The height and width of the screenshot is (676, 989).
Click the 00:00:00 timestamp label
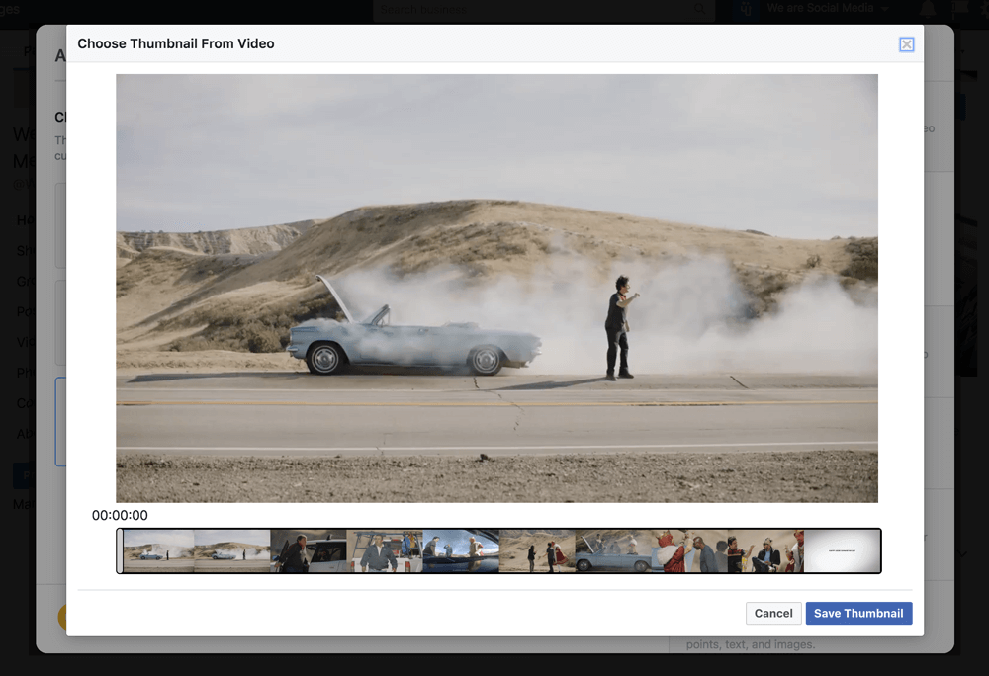(x=120, y=515)
